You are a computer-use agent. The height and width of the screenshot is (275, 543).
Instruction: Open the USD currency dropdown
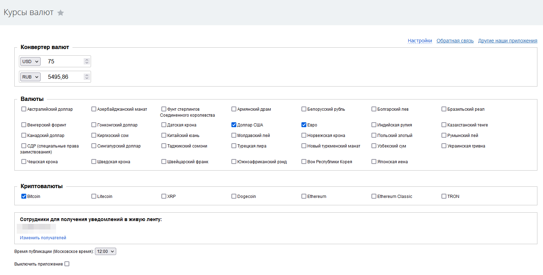pyautogui.click(x=30, y=61)
